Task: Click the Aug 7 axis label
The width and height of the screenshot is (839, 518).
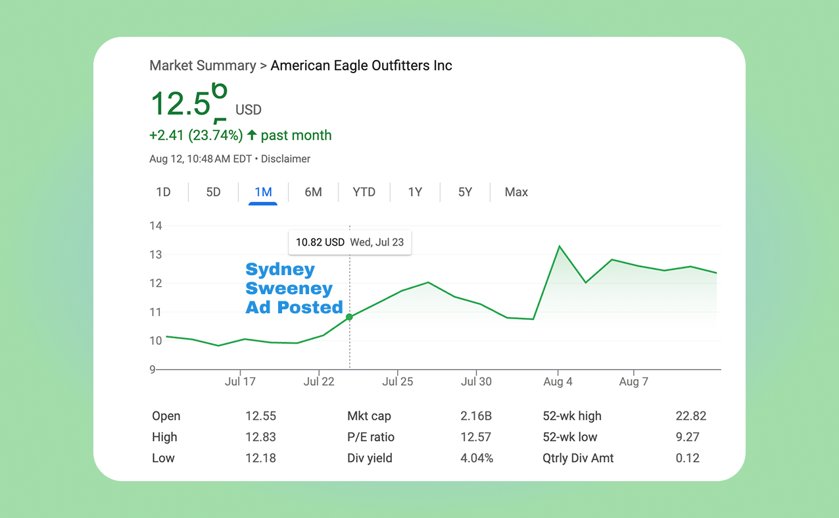Action: [634, 382]
